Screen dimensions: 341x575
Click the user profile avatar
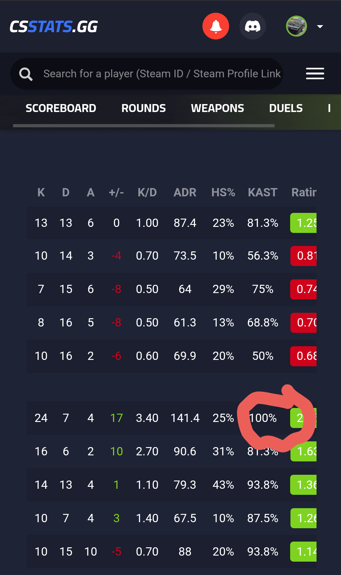click(x=296, y=26)
